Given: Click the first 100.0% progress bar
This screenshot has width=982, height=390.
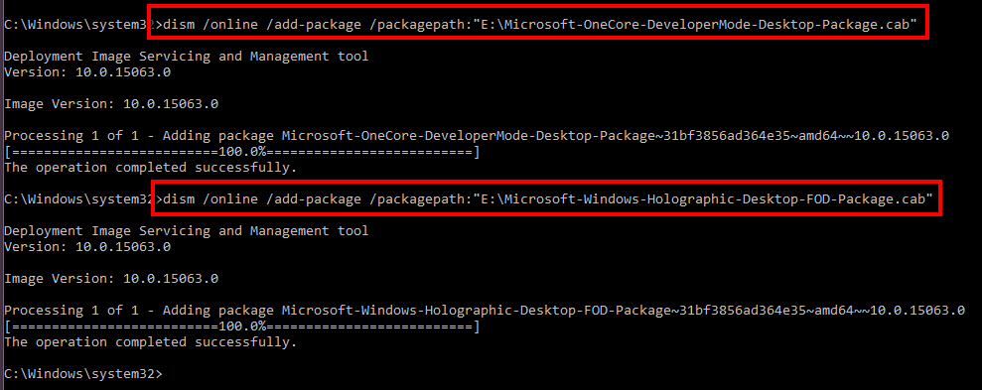Looking at the screenshot, I should pyautogui.click(x=241, y=152).
